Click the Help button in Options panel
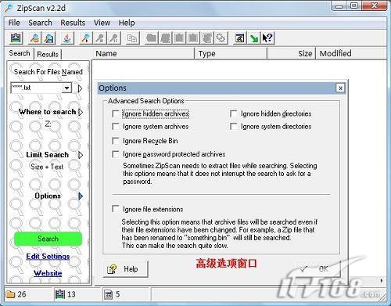Viewport: 391px width, 306px height. (125, 269)
